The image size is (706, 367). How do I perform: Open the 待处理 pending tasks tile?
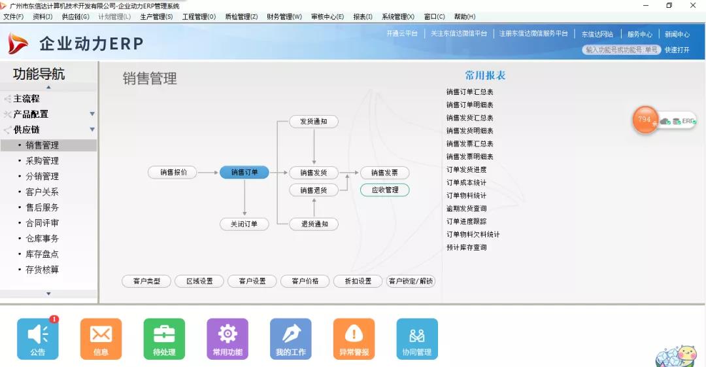tap(164, 339)
